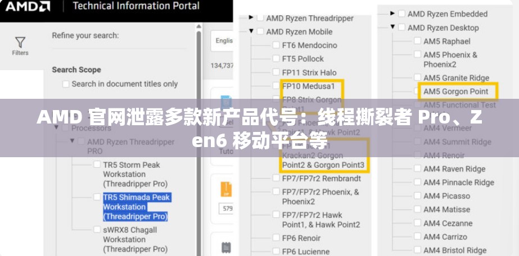
Task: Check the AM4 Bristol Ridge box
Action: (x=417, y=250)
